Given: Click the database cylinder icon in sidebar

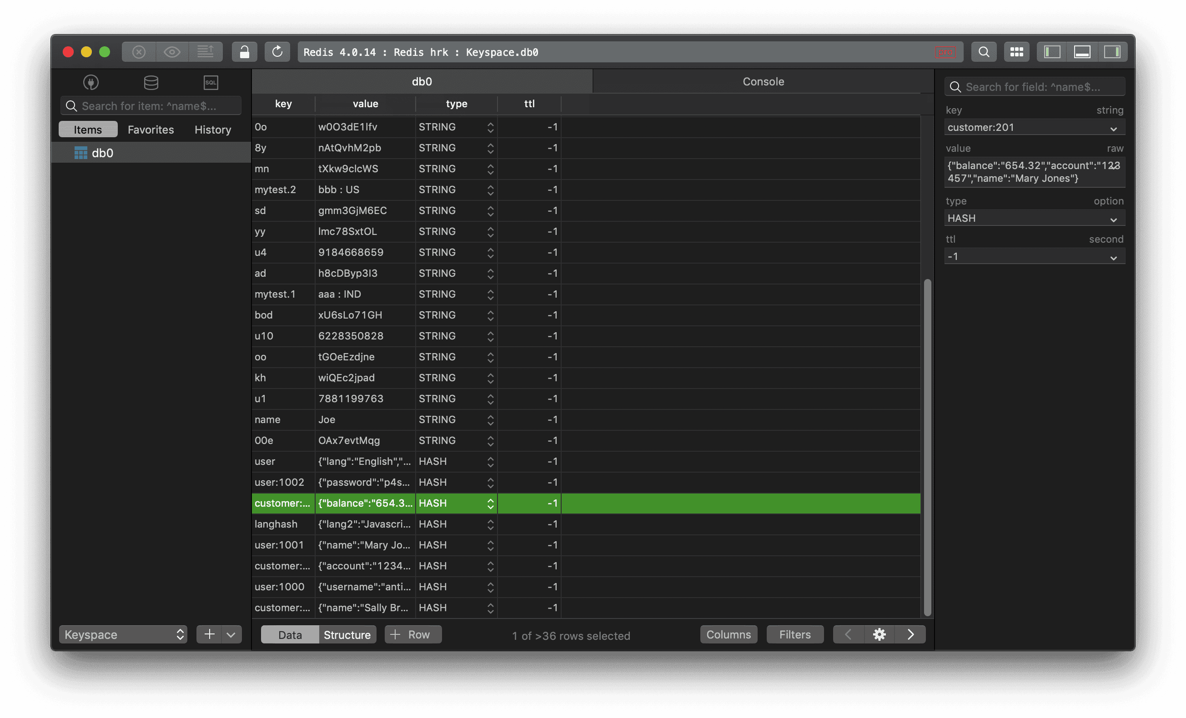Looking at the screenshot, I should [x=151, y=83].
